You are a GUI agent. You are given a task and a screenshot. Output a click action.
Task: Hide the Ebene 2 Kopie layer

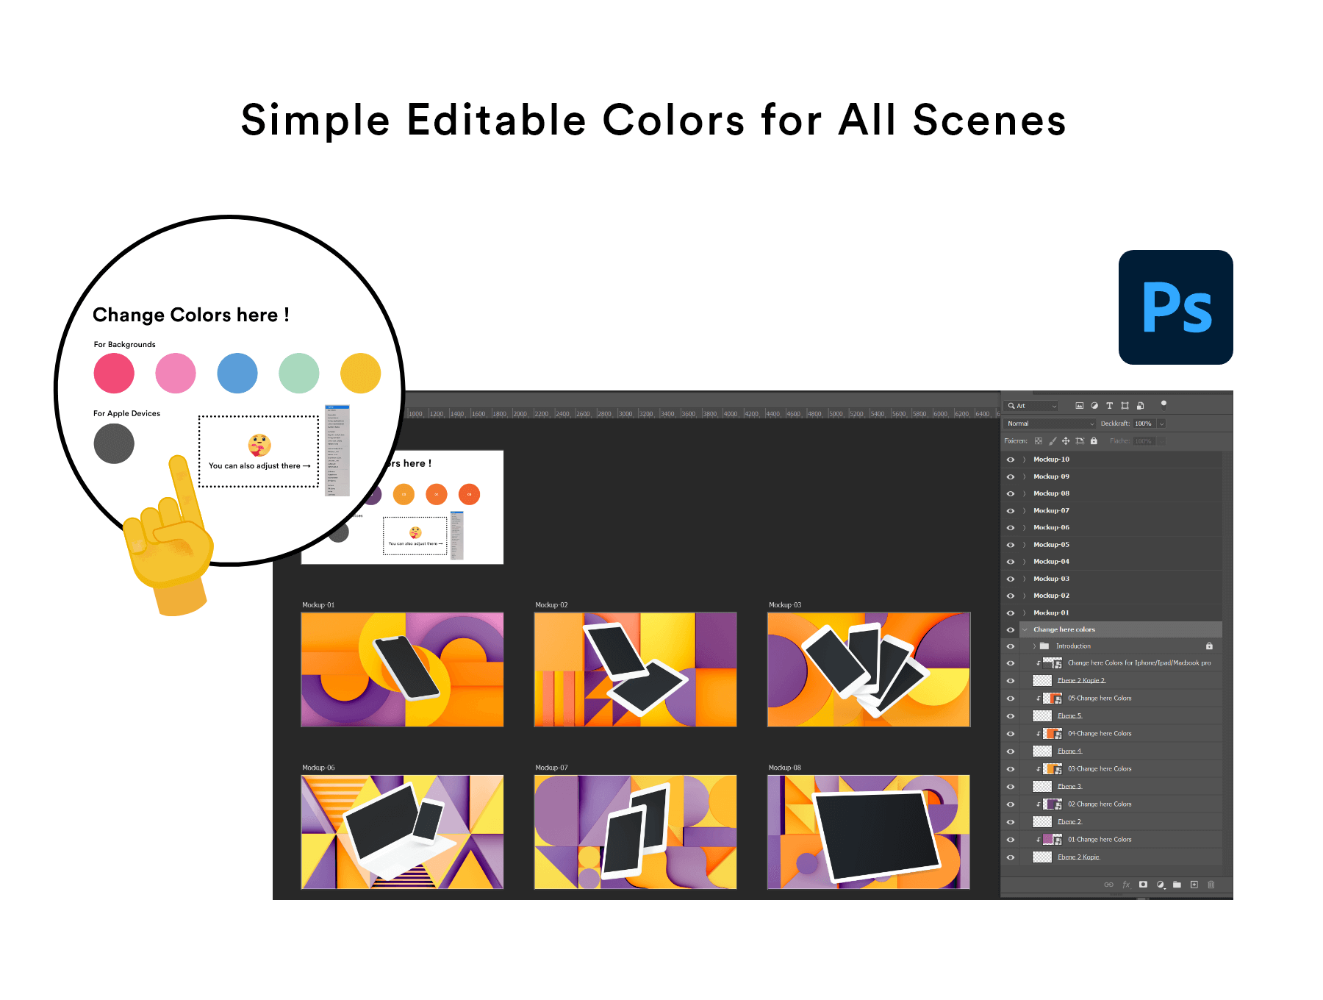1011,857
